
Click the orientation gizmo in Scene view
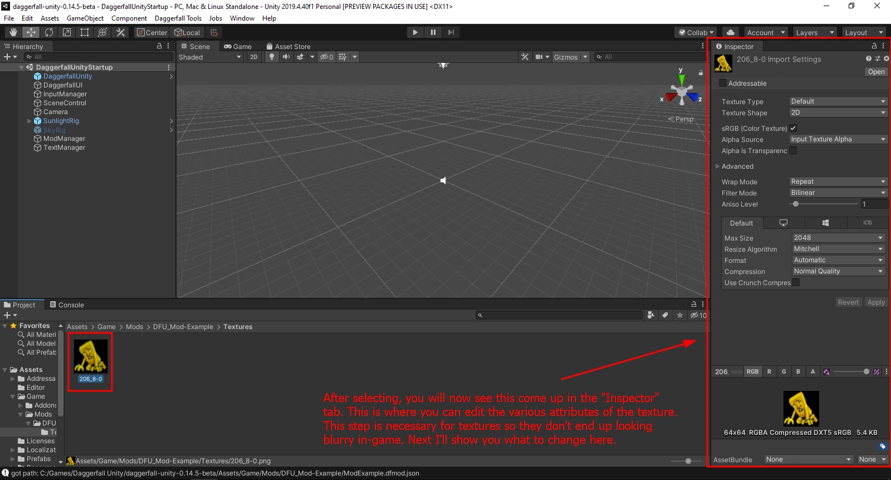681,91
